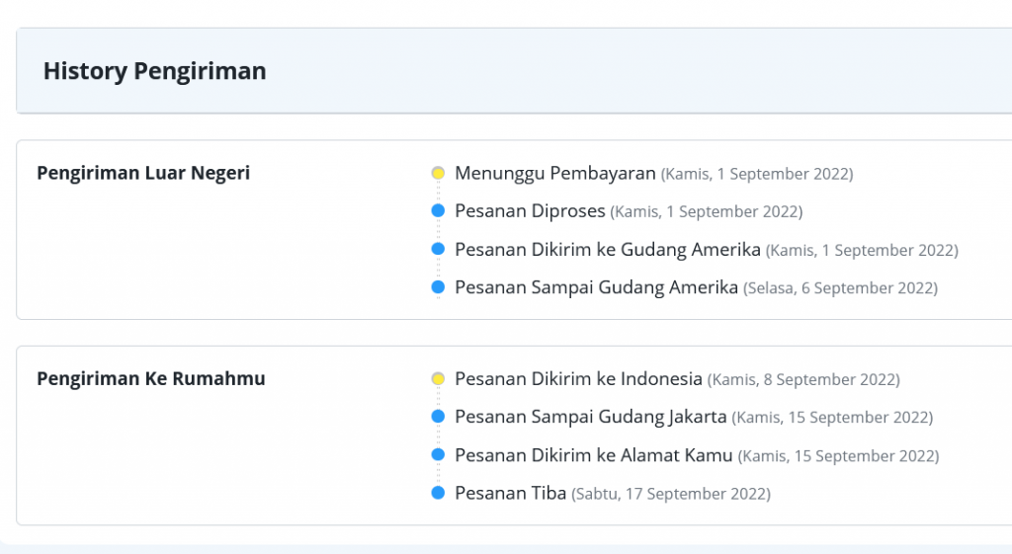Image resolution: width=1012 pixels, height=554 pixels.
Task: Click the Pesanan Diproses status text
Action: [x=530, y=211]
